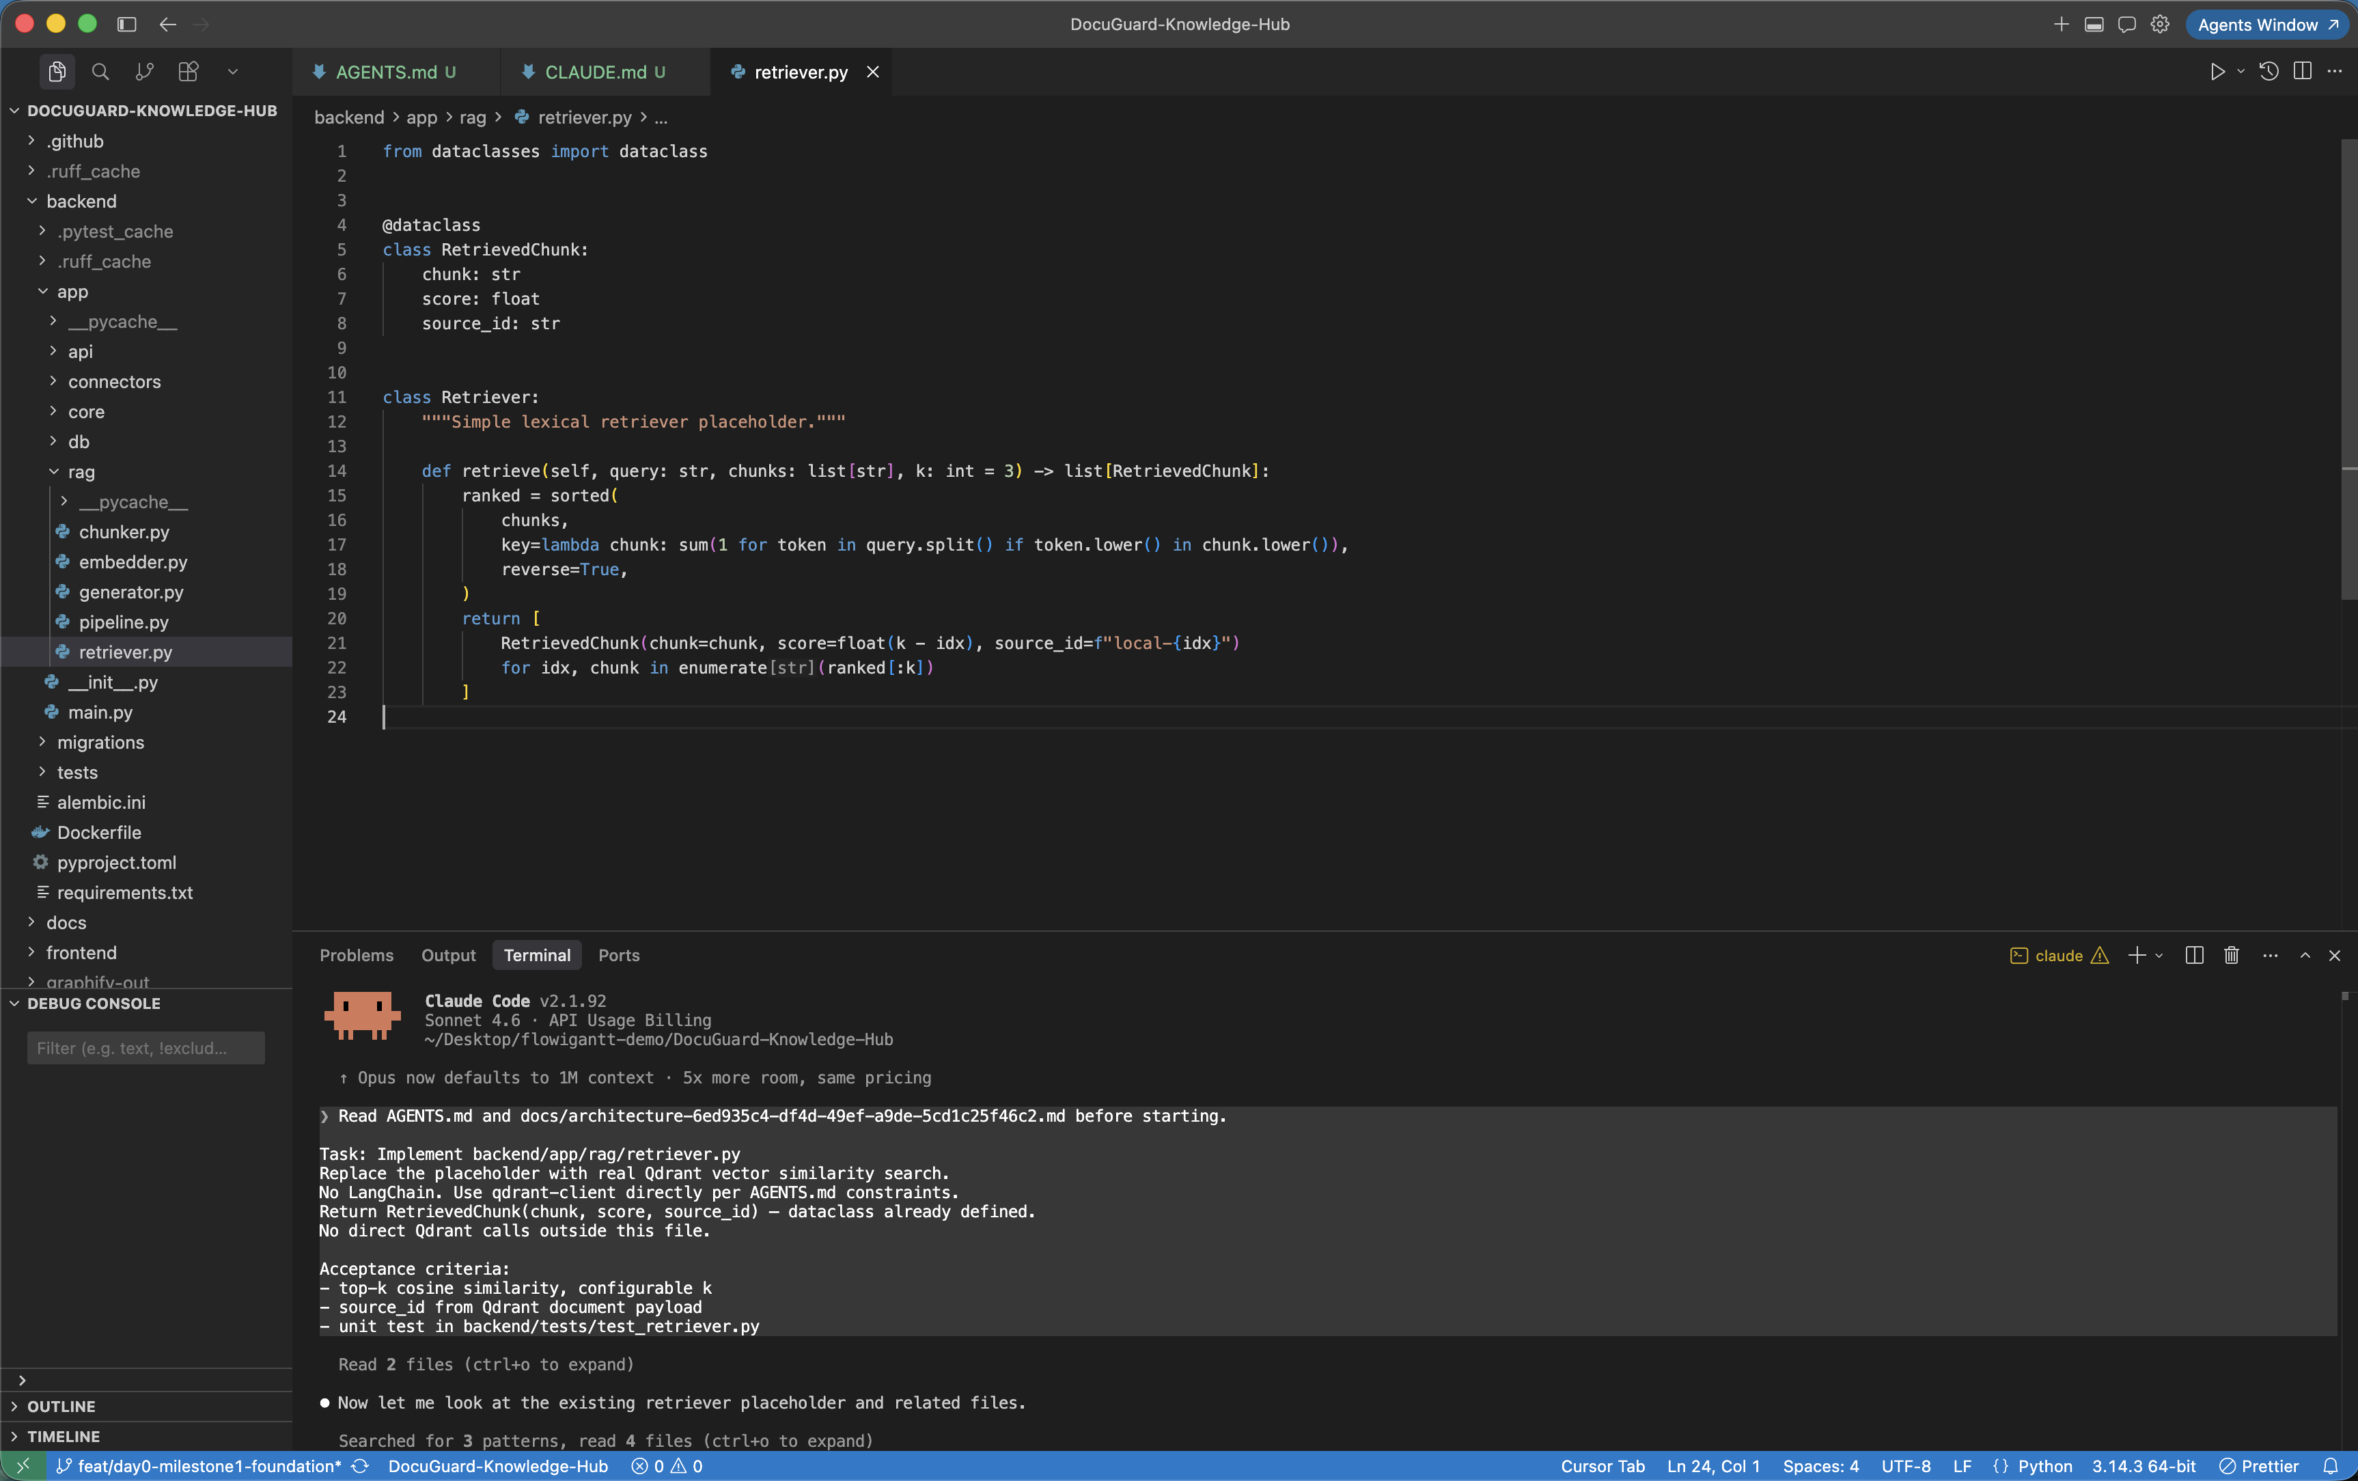Open the new terminal profile dropdown
Image resolution: width=2358 pixels, height=1481 pixels.
click(2159, 956)
